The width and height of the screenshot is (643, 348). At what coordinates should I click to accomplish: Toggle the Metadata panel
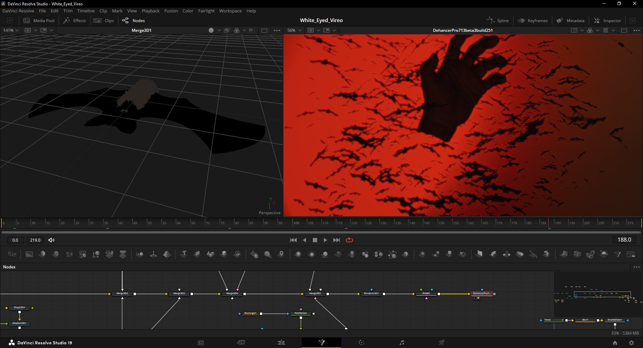(x=571, y=20)
